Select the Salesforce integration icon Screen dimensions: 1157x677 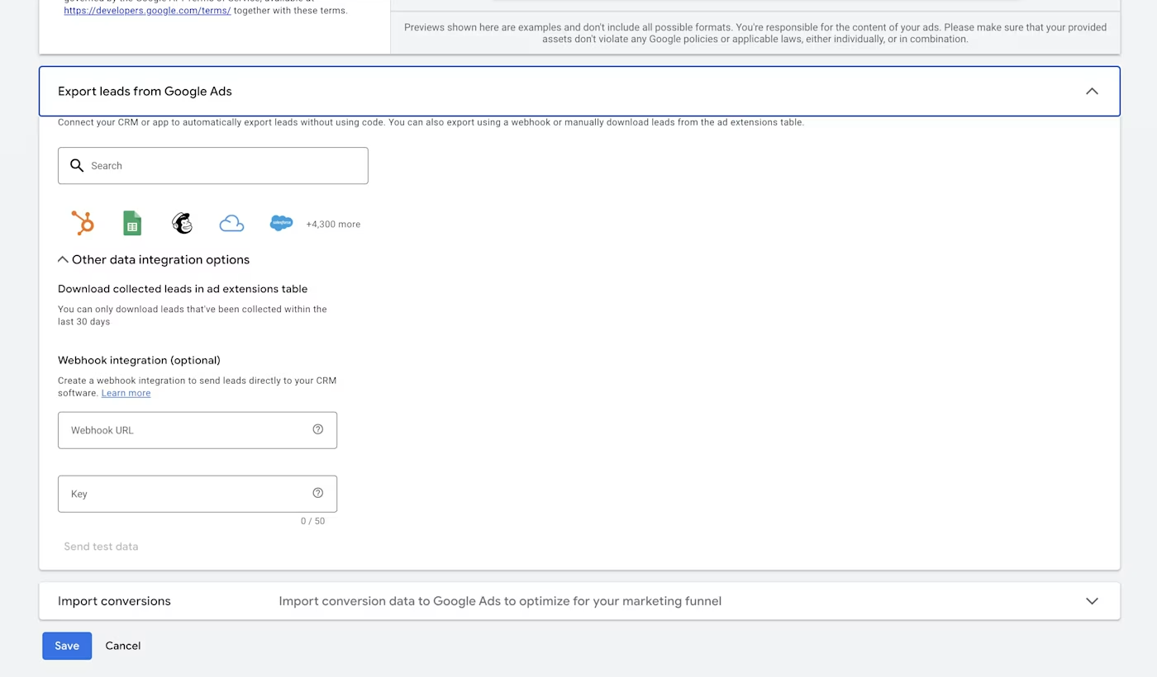pos(281,223)
